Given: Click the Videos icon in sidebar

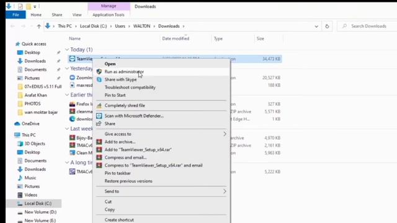Looking at the screenshot, I should click(20, 195).
